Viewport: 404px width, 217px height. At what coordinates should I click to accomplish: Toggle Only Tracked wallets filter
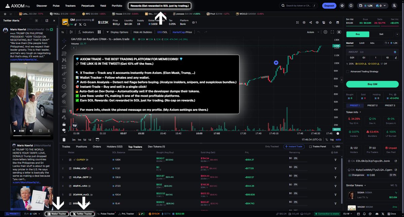click(272, 146)
